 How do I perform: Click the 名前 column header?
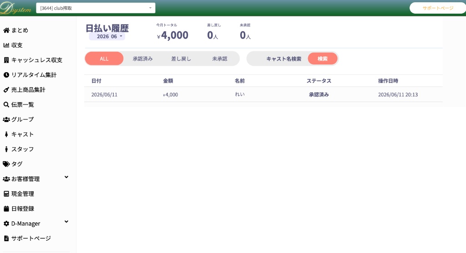239,81
